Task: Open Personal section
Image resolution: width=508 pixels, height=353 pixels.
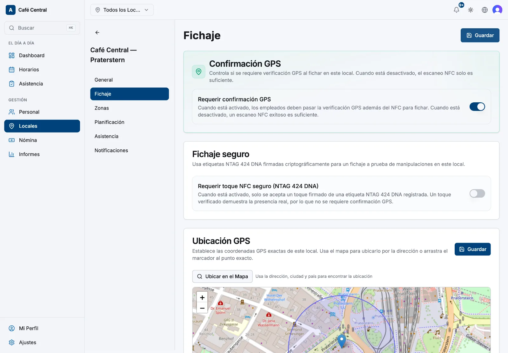Action: click(42, 112)
